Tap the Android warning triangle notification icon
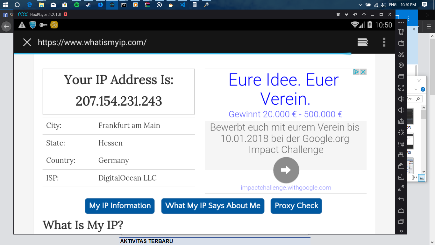The image size is (435, 245). pos(22,25)
